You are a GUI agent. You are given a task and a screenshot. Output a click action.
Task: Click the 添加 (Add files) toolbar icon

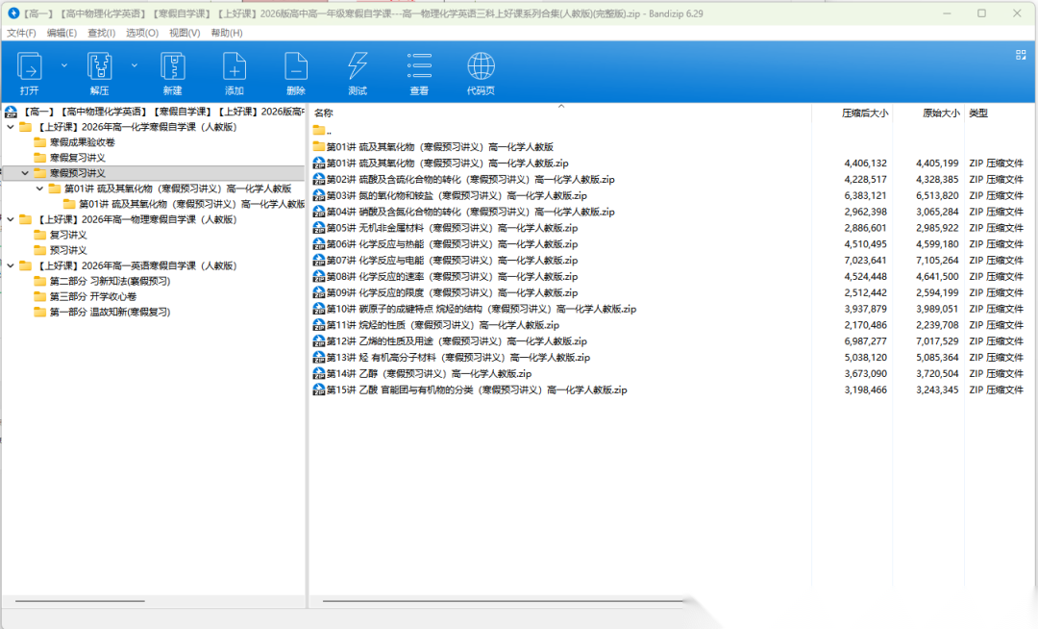pos(235,67)
